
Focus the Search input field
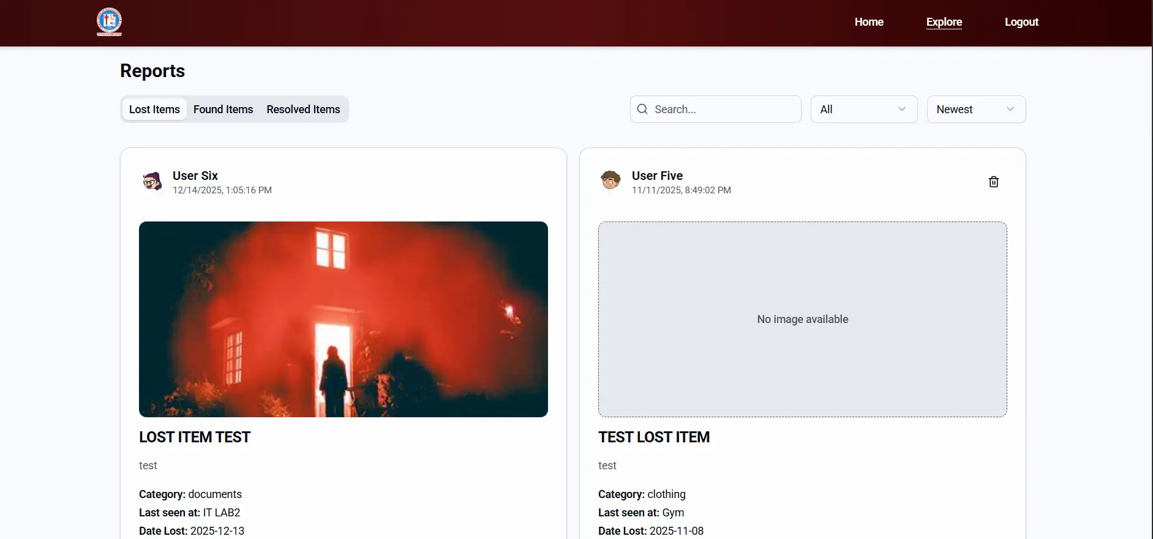(x=723, y=109)
